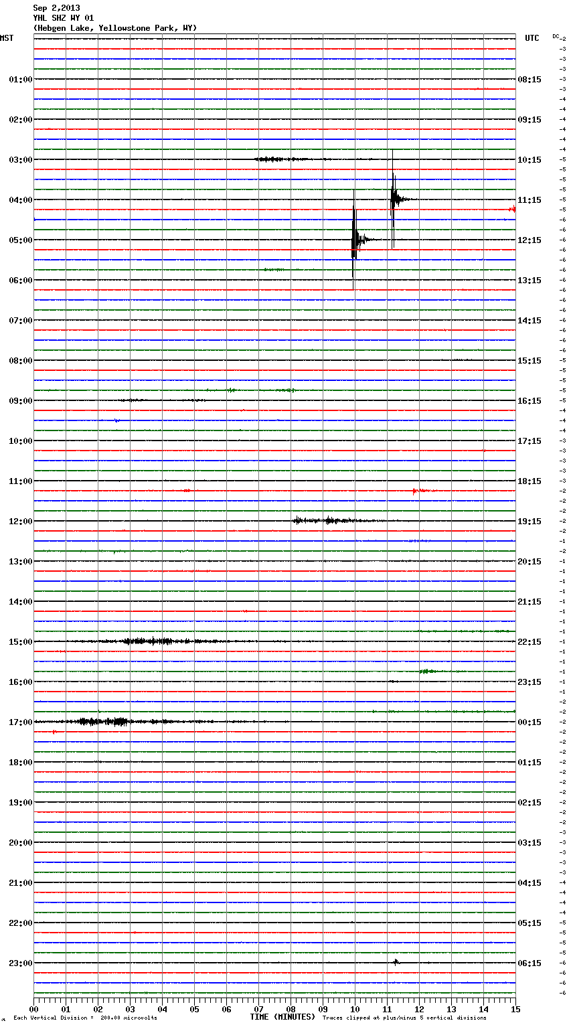The image size is (569, 1027).
Task: Select the station code YHL SHZ WY 01
Action: coord(64,18)
